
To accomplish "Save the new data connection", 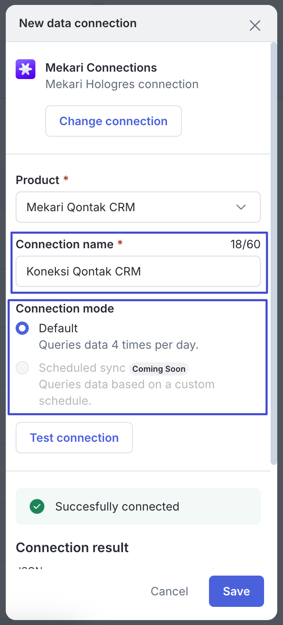I will click(x=236, y=591).
